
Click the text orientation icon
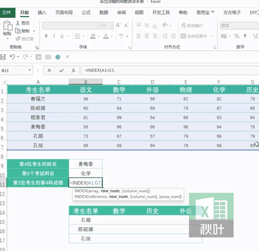click(165, 25)
